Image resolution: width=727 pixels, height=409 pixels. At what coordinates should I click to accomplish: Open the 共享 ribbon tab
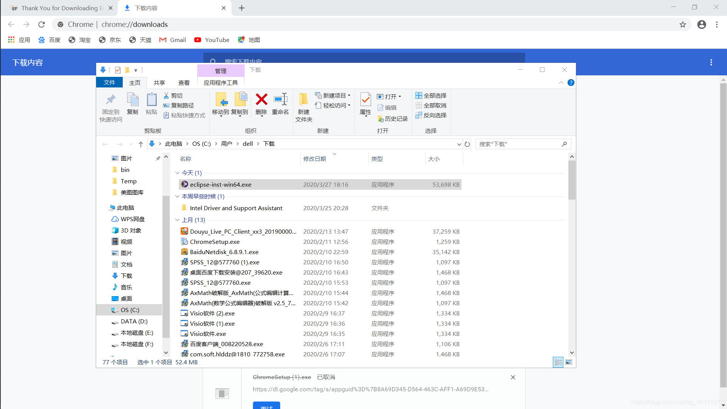pyautogui.click(x=159, y=83)
